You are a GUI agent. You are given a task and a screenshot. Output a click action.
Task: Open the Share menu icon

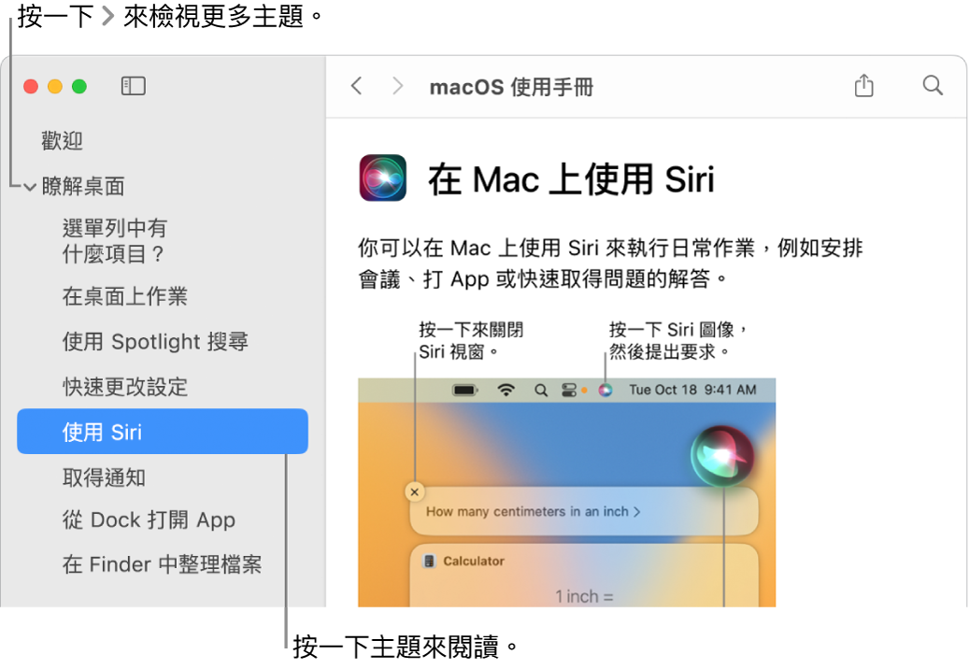[864, 85]
